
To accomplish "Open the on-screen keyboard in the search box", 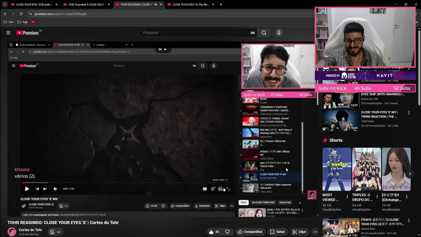I will (253, 33).
